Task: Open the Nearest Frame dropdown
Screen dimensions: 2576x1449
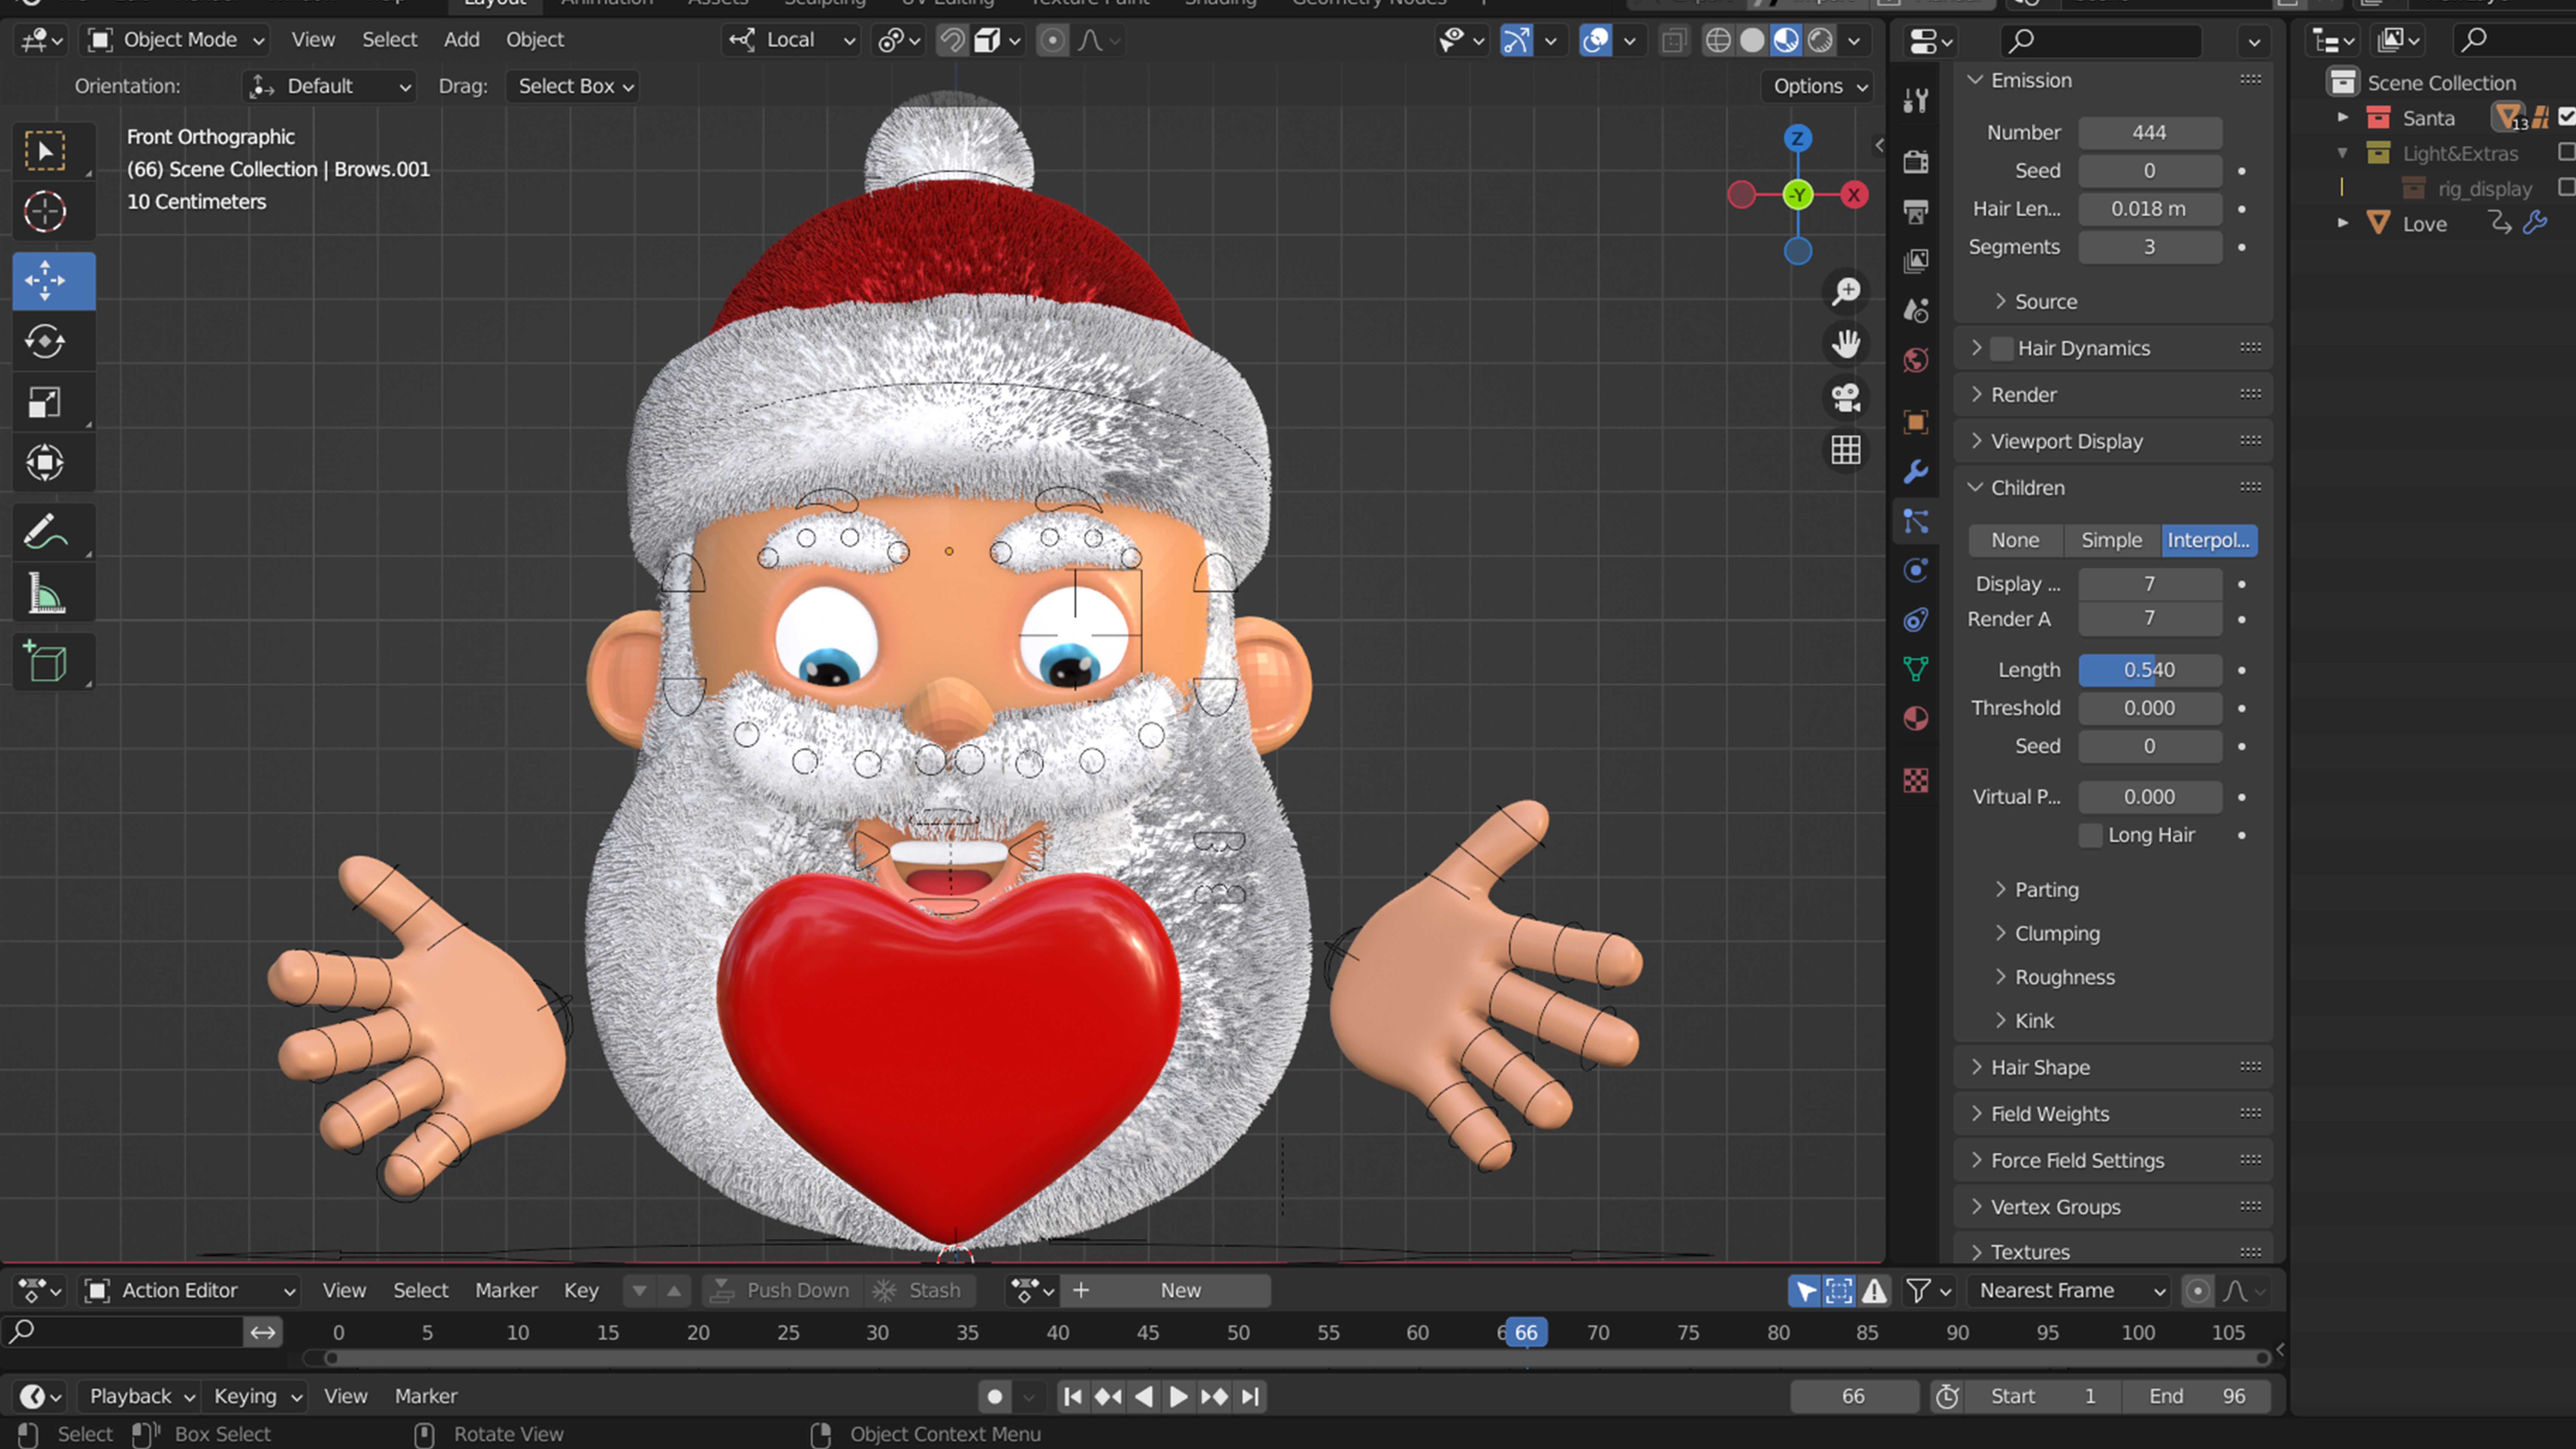Action: pyautogui.click(x=2069, y=1290)
